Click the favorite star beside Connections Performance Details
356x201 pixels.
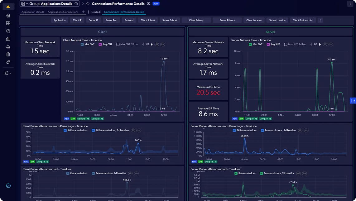click(88, 4)
